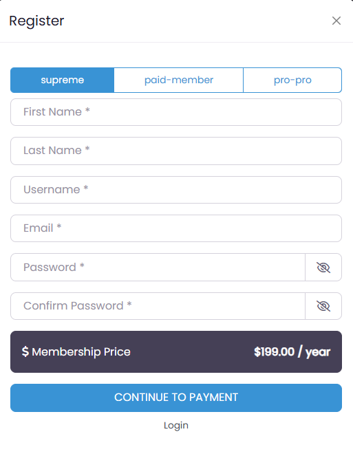Image resolution: width=353 pixels, height=456 pixels.
Task: Activate the Username text box
Action: [176, 190]
